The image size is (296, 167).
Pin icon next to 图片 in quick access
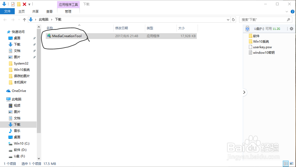coord(34,57)
